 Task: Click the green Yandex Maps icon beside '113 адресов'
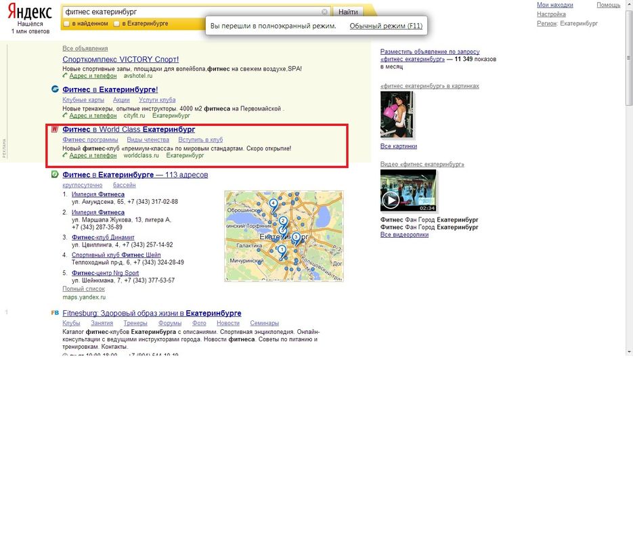[x=54, y=175]
